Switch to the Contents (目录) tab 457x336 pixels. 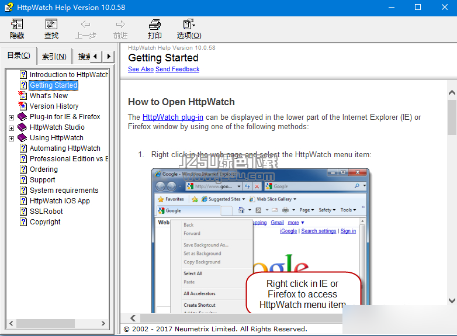[19, 56]
